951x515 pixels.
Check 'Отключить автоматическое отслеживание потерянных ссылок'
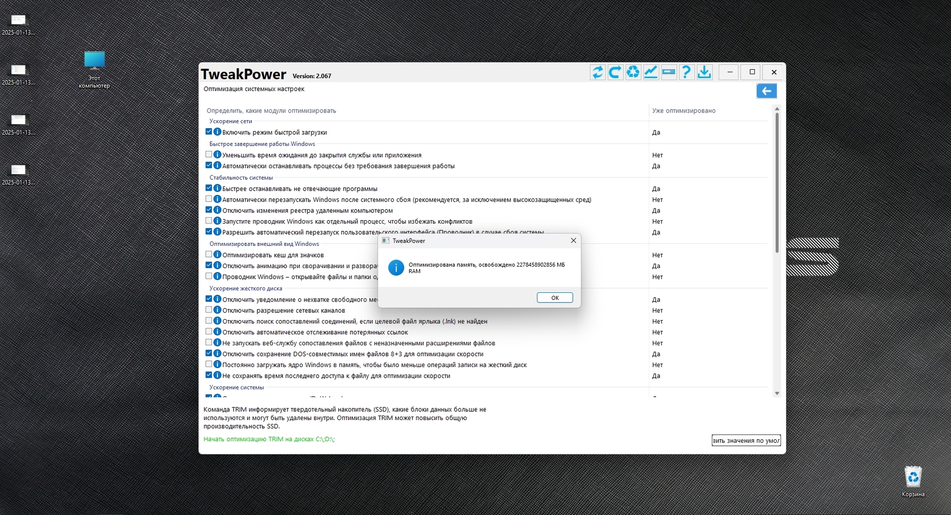pyautogui.click(x=209, y=332)
